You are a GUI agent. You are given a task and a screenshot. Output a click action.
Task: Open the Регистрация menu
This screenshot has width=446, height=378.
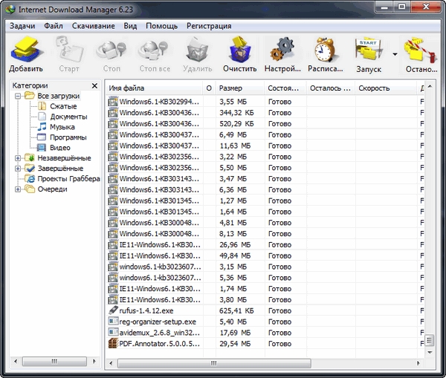pos(209,26)
